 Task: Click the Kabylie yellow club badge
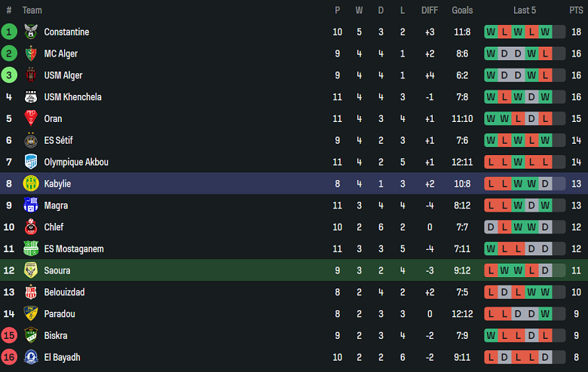(x=31, y=184)
